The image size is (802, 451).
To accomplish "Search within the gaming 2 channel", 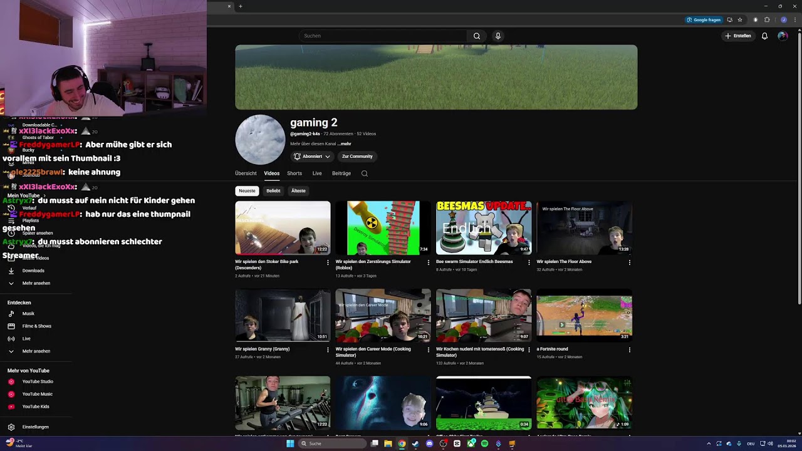I will (365, 174).
